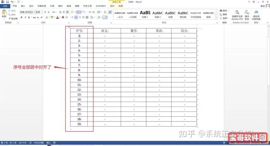Click the Subscript x₂ icon
Screen dimensions: 270x146
(x=38, y=18)
